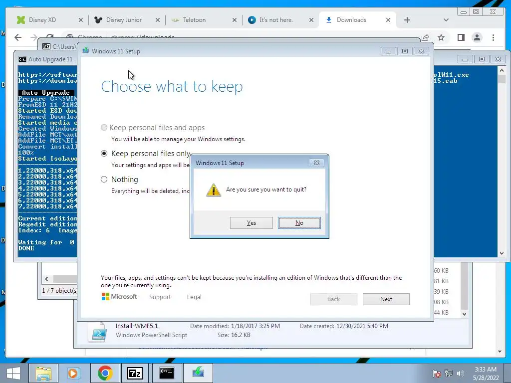Open the Windows Start menu
Screen dimensions: 511x383
pos(13,373)
